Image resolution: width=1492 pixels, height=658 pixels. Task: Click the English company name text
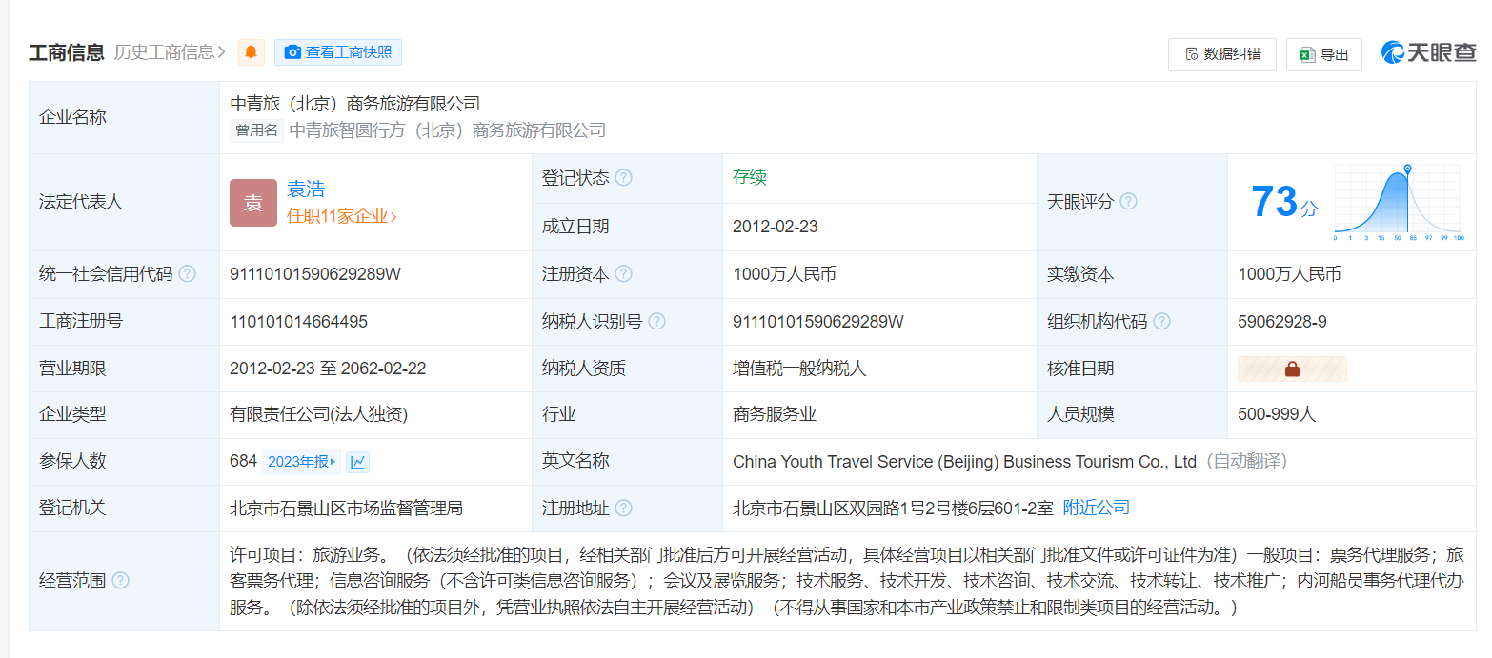pos(964,462)
